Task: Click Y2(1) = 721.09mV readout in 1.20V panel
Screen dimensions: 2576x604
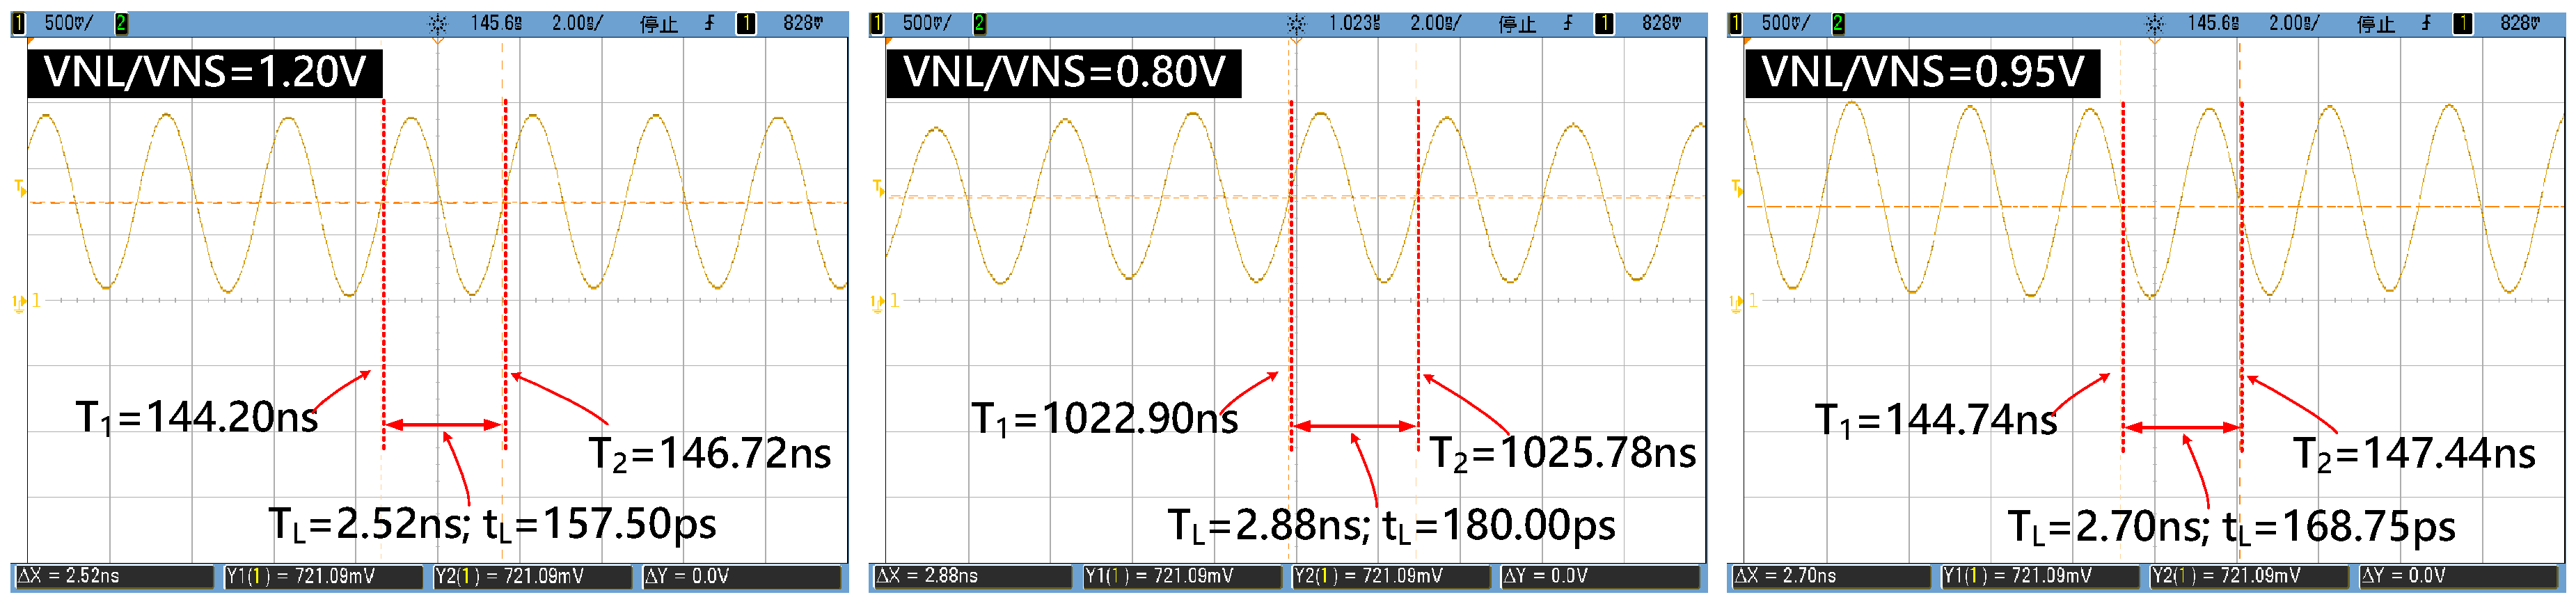Action: 532,576
